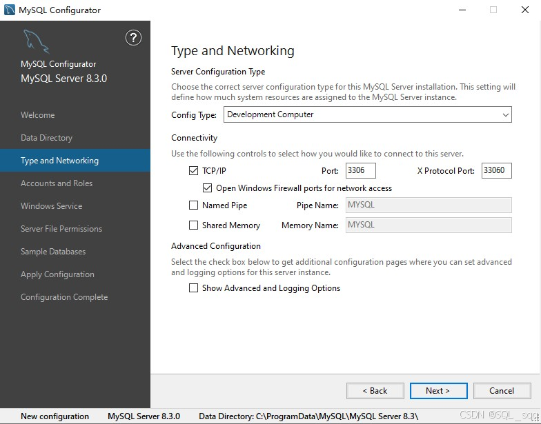
Task: Click the Config Type label
Action: pos(194,114)
